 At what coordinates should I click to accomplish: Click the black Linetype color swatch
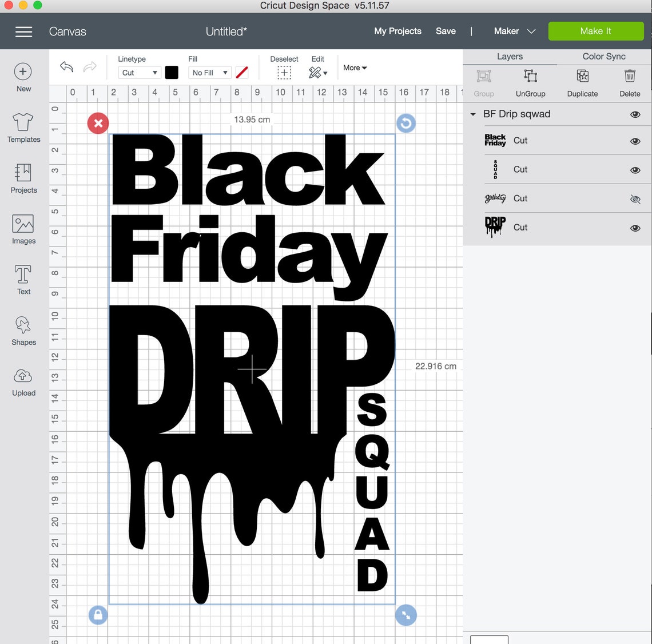(x=172, y=73)
